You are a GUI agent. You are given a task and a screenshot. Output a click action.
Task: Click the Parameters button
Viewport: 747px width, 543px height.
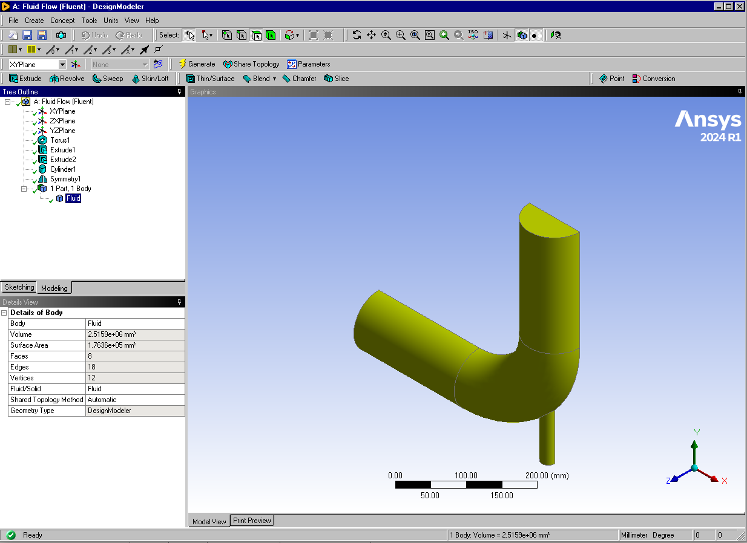(x=308, y=64)
